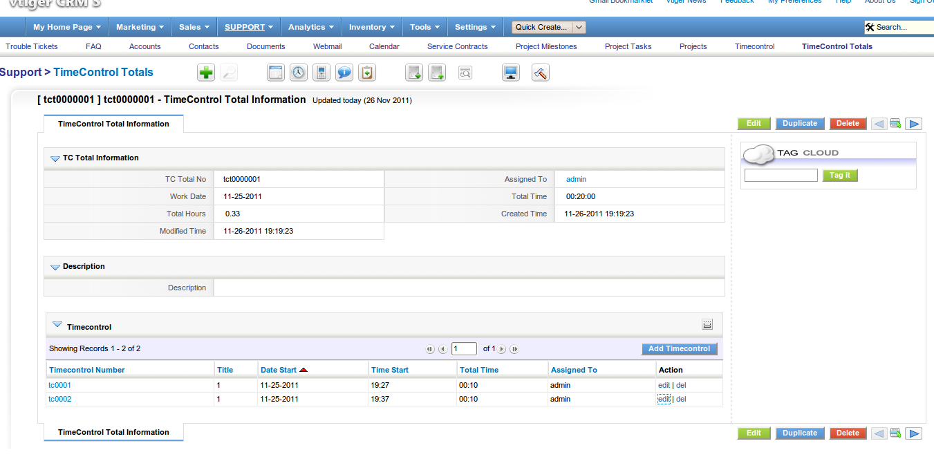
Task: Open the Quick Create dropdown
Action: (x=549, y=28)
